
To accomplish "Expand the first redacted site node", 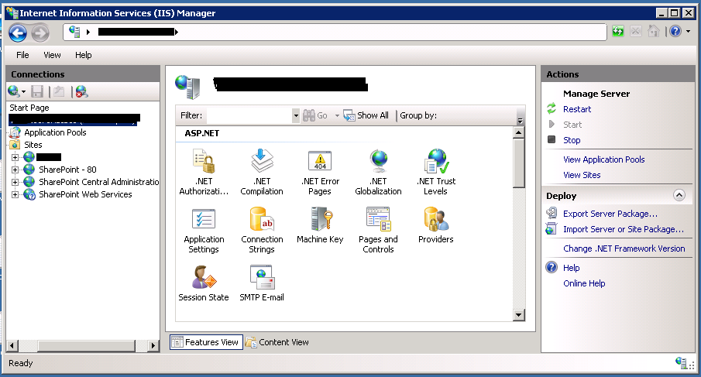I will (15, 157).
